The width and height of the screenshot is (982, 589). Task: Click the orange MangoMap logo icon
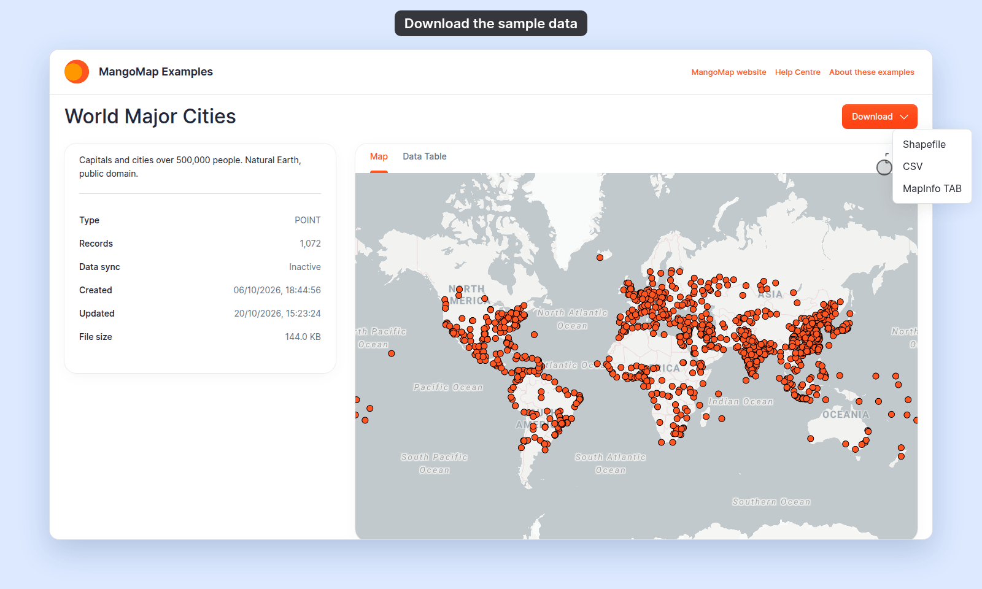pyautogui.click(x=77, y=72)
